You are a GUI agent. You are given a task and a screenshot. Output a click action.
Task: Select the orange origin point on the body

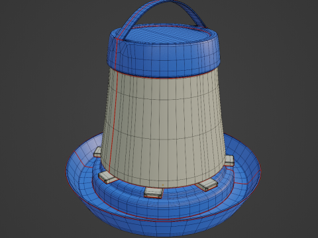(x=163, y=185)
